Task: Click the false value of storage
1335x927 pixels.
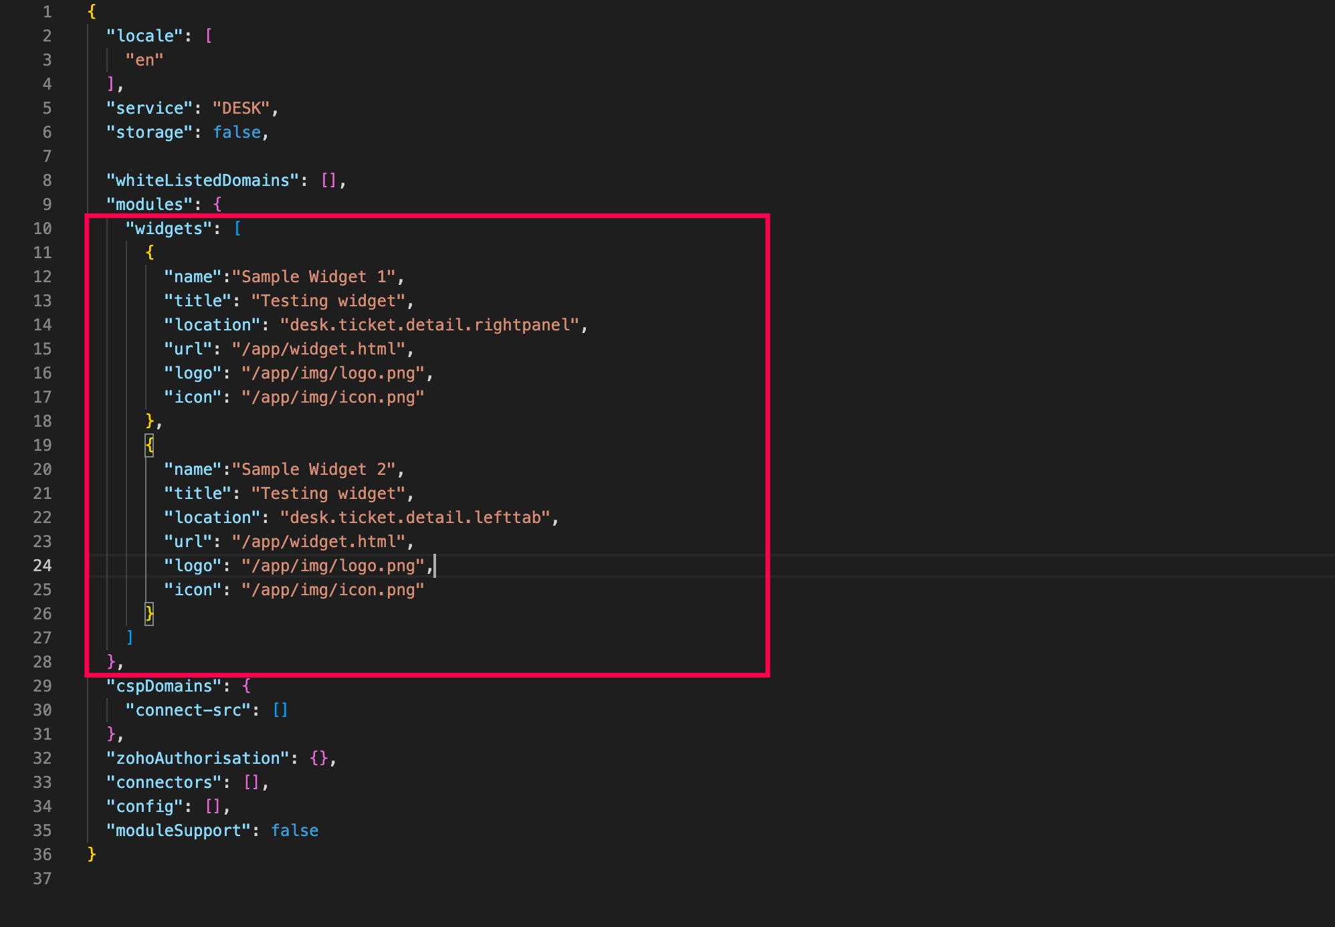Action: point(237,132)
